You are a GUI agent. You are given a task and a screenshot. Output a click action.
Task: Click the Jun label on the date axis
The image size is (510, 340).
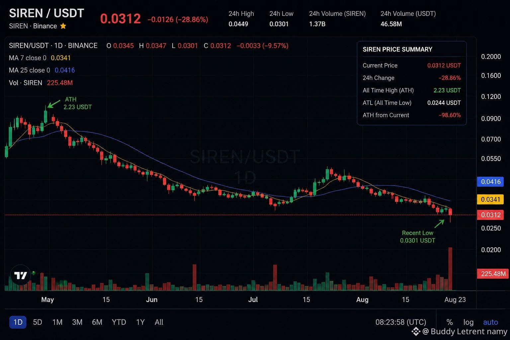click(152, 299)
